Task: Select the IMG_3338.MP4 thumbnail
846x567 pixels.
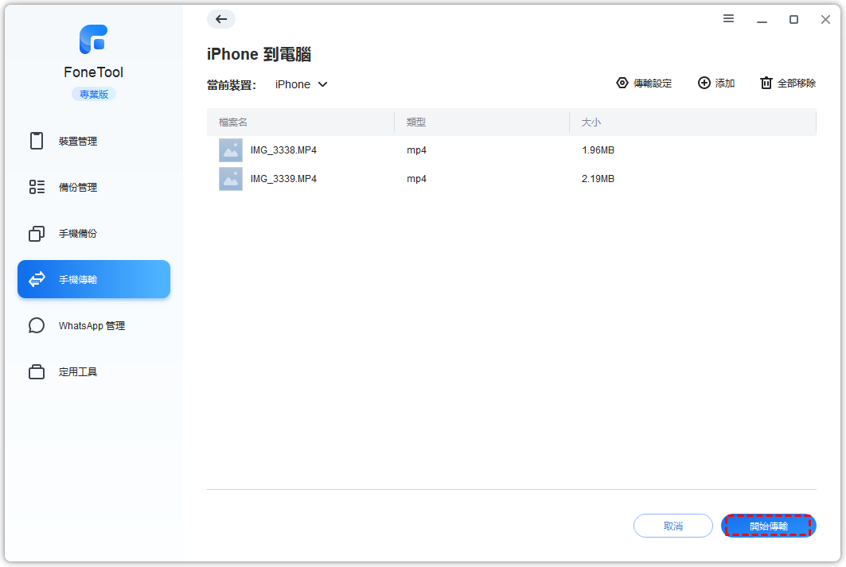Action: tap(231, 150)
